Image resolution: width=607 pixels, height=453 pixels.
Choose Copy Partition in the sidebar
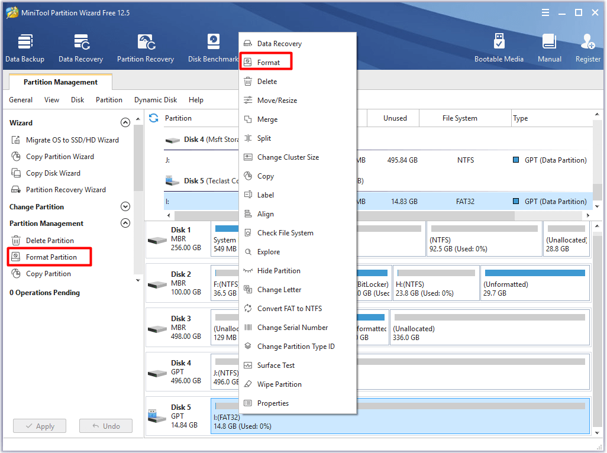click(41, 274)
